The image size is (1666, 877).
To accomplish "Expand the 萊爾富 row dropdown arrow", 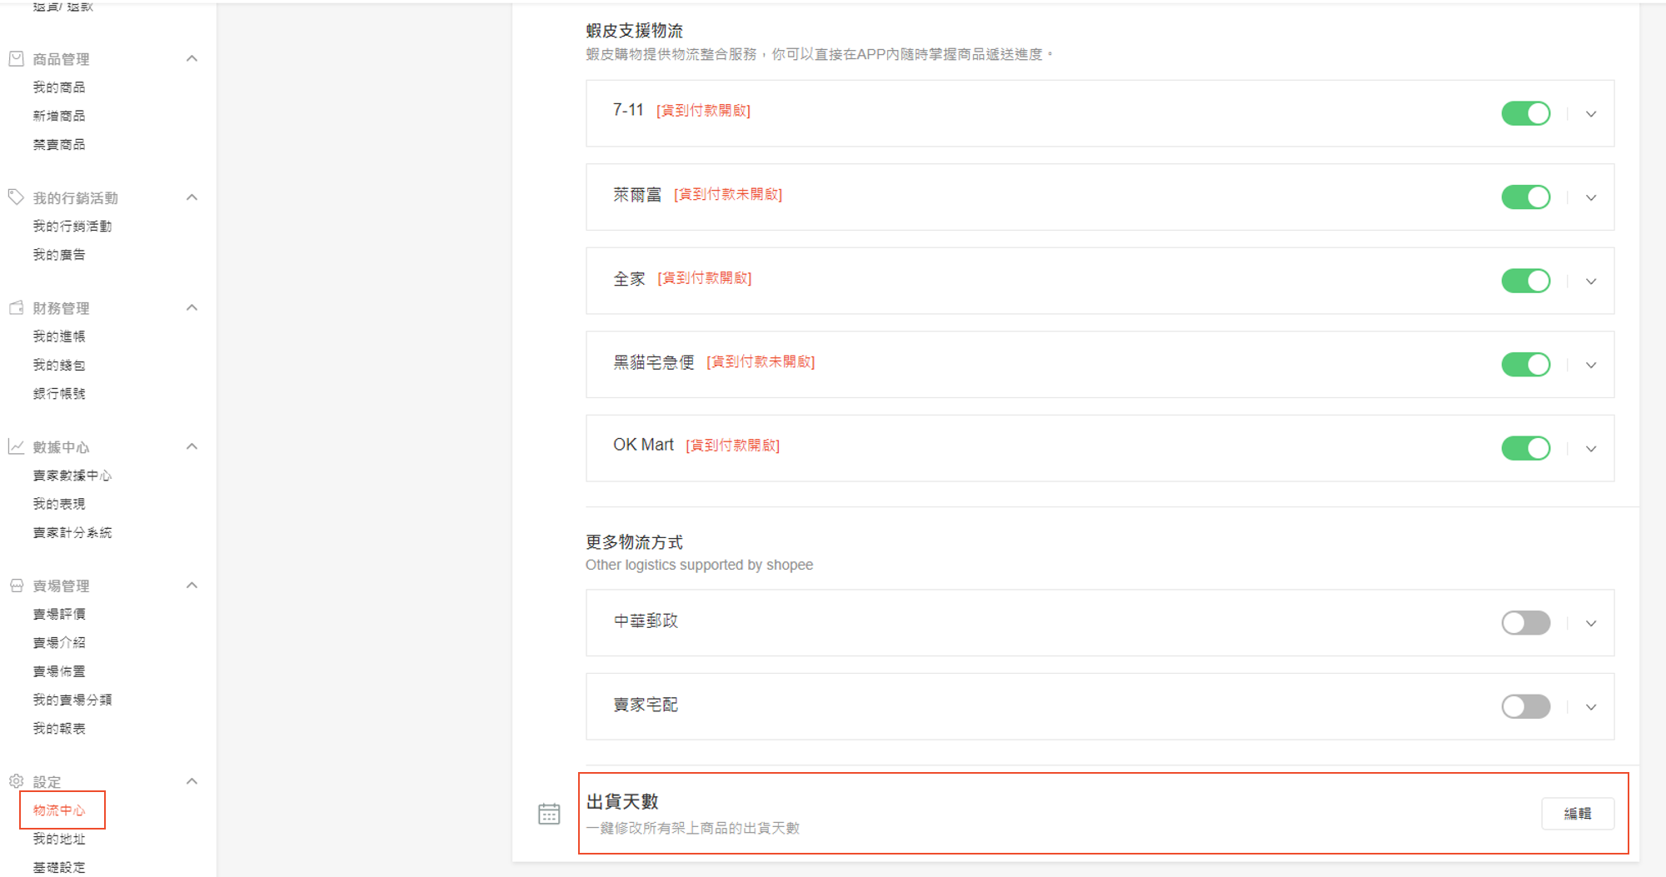I will pos(1591,198).
